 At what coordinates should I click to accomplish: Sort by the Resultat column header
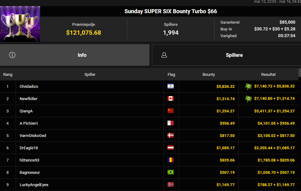[268, 75]
